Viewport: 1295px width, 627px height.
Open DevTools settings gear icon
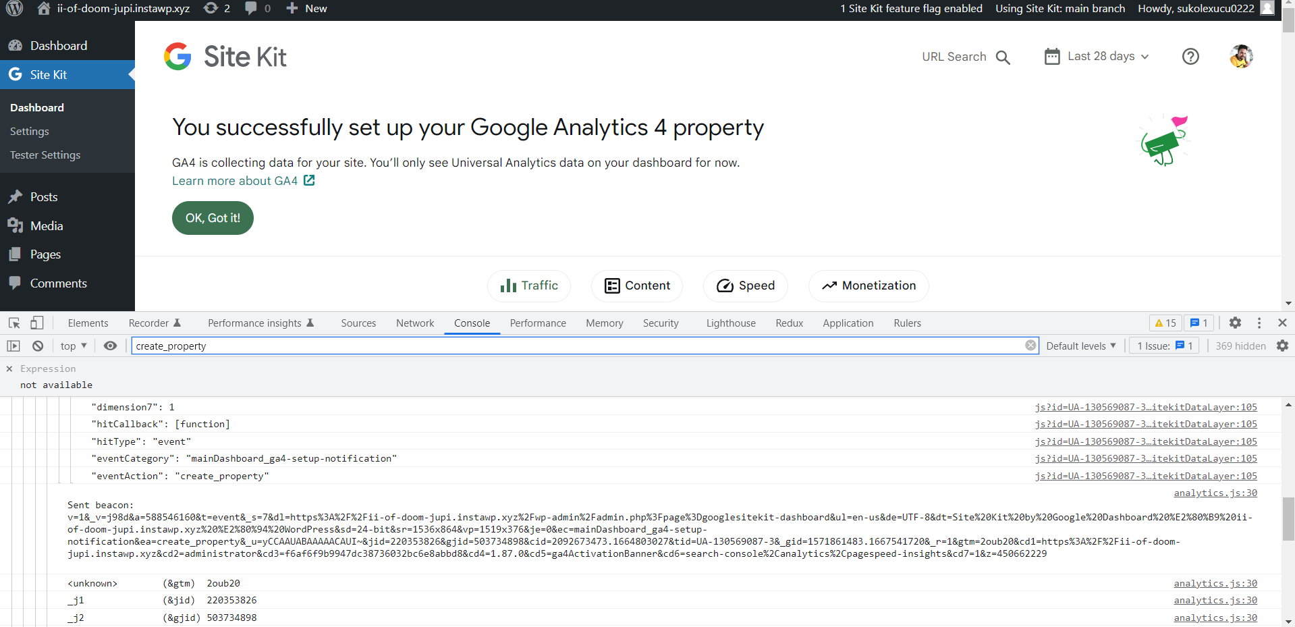point(1235,323)
